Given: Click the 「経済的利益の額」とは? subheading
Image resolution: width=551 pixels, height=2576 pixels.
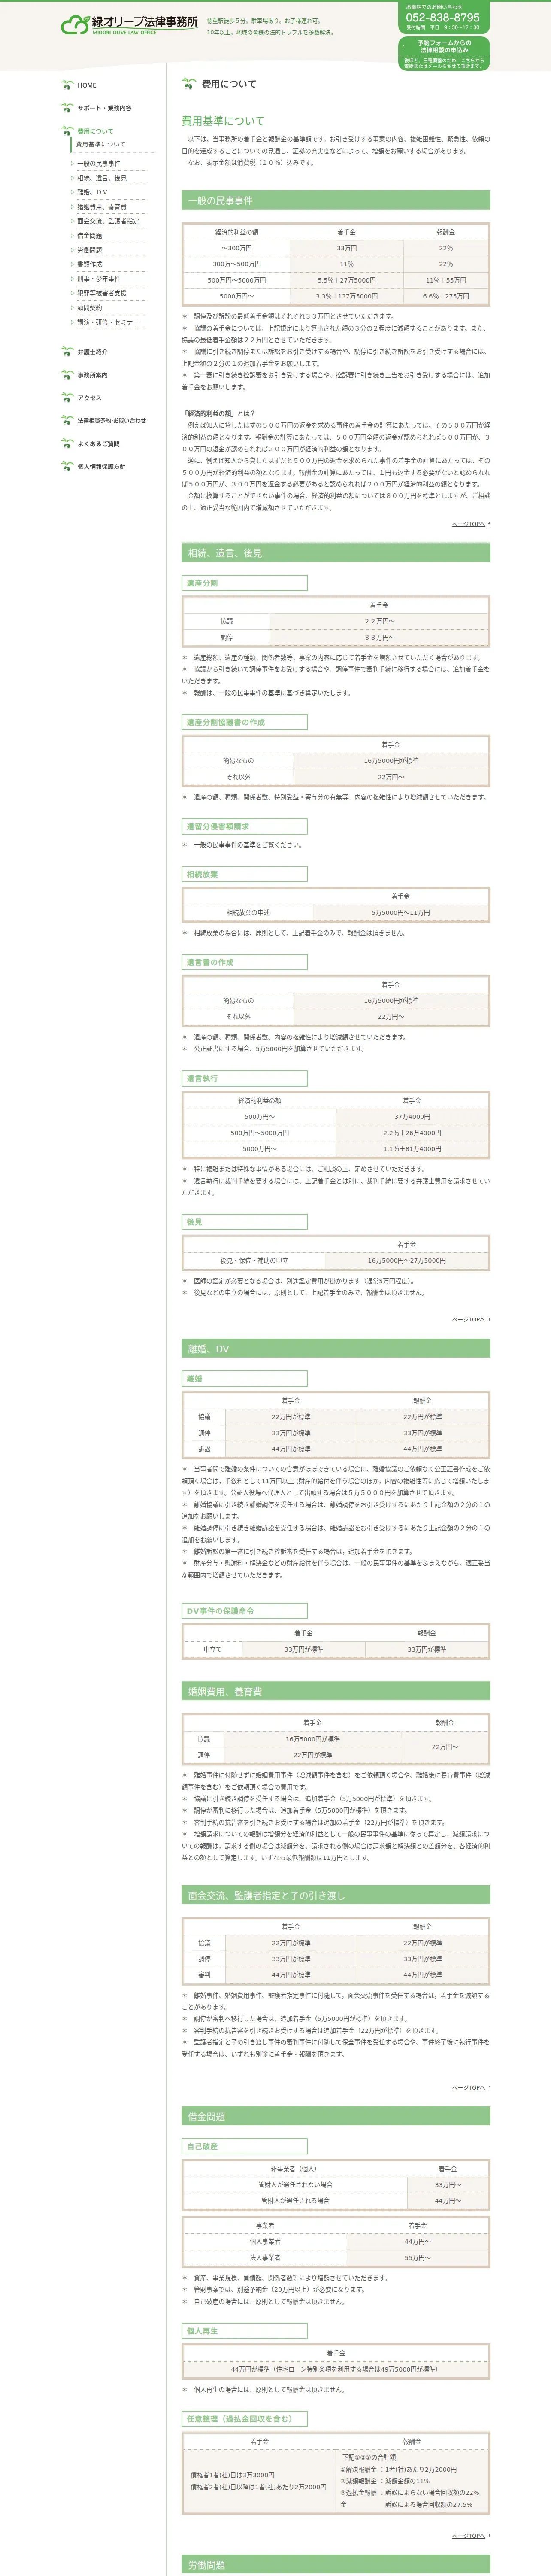Looking at the screenshot, I should pyautogui.click(x=218, y=413).
